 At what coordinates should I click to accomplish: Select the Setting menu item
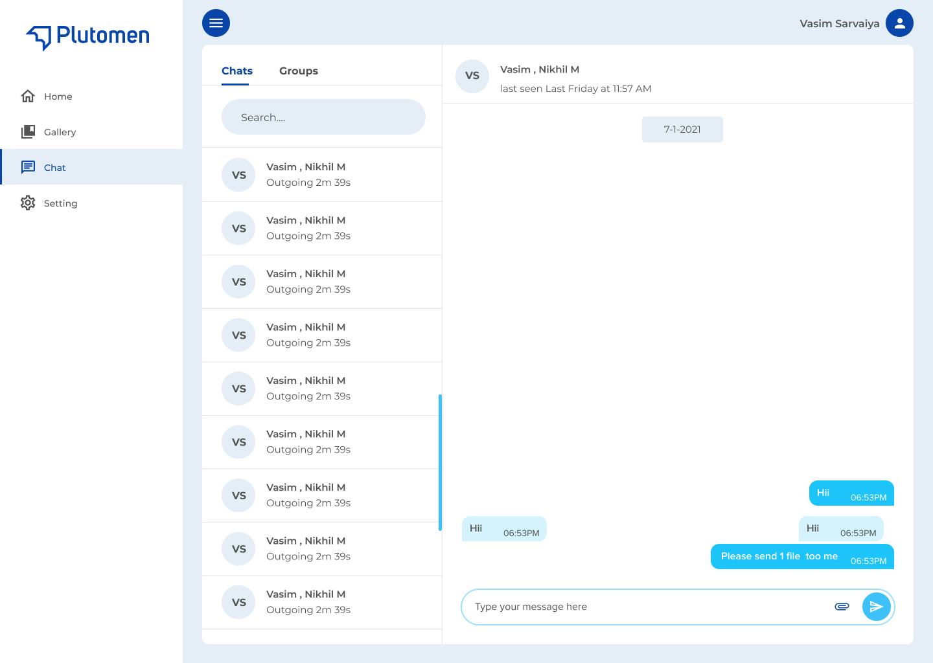60,203
